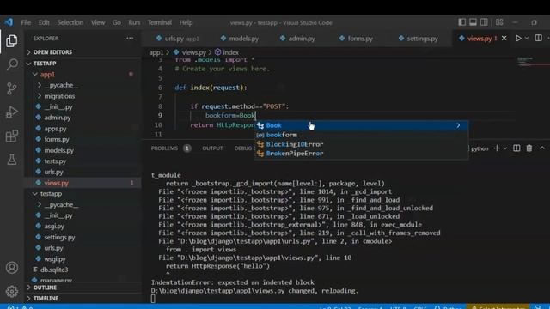Open the Manage gear icon

tap(11, 291)
